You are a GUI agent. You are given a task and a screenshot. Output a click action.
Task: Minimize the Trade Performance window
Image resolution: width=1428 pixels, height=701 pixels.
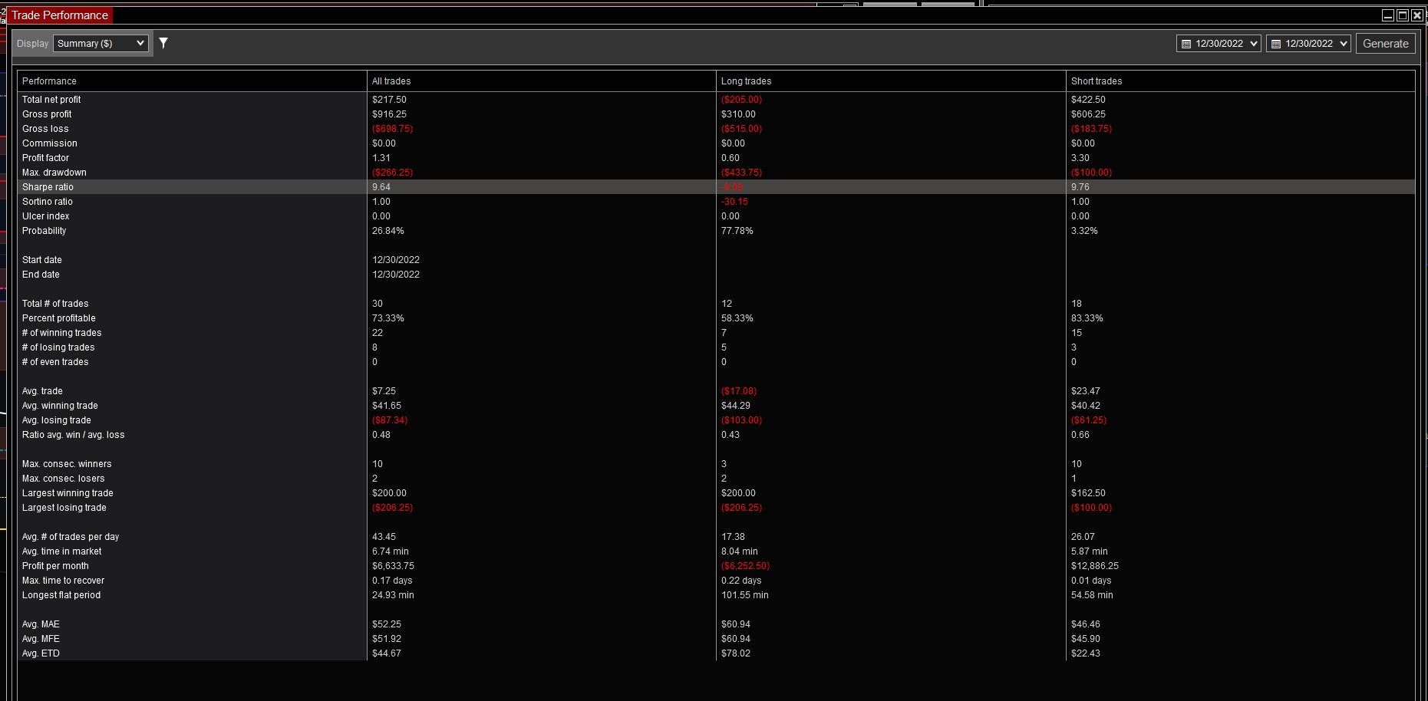1388,15
